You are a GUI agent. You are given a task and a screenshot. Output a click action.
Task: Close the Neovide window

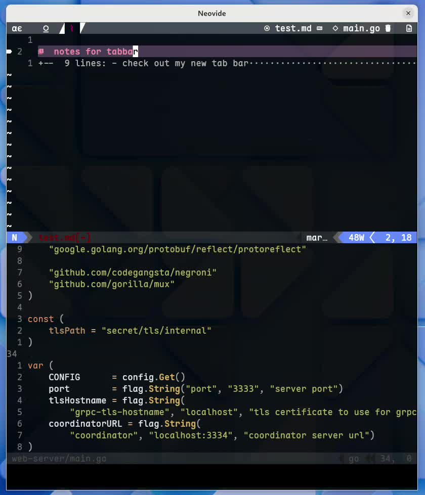408,13
